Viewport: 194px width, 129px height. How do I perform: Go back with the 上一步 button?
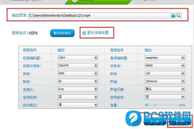coord(155,121)
